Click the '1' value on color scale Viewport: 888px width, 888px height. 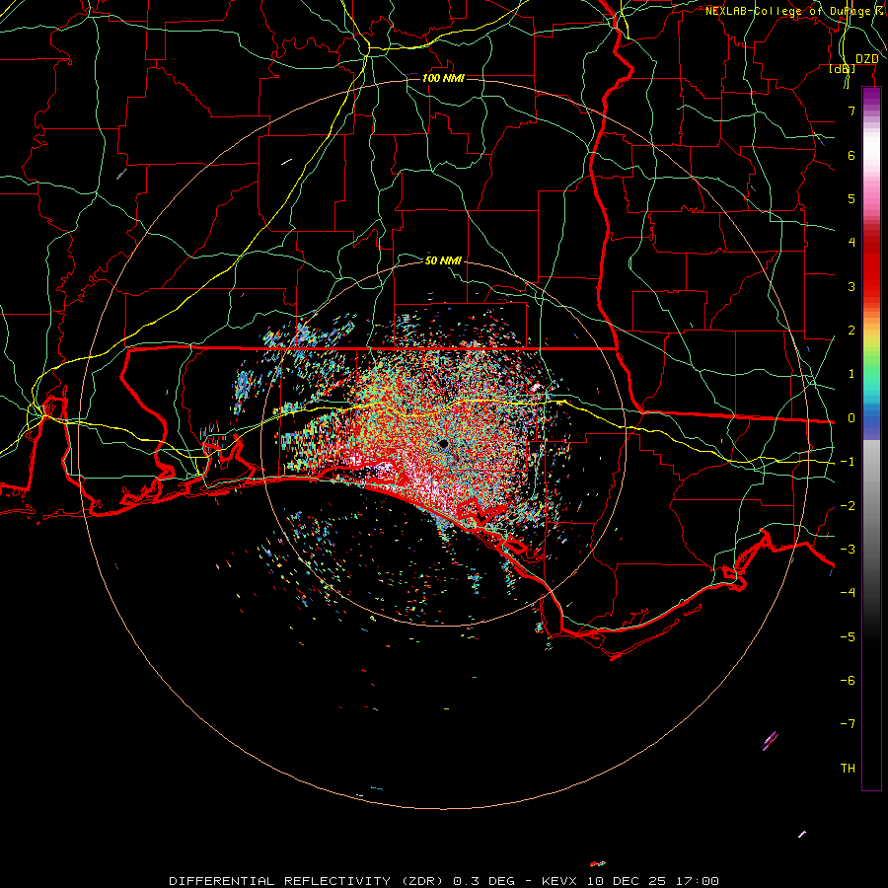(x=851, y=374)
